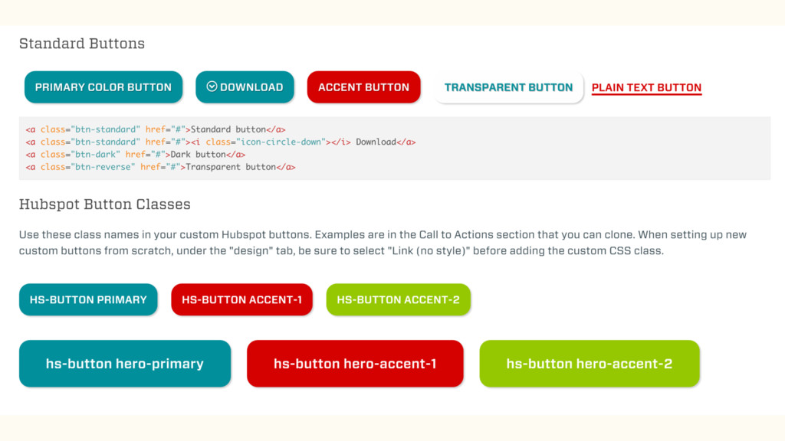Image resolution: width=785 pixels, height=441 pixels.
Task: Click the large green hero-accent-2 button
Action: click(x=589, y=364)
